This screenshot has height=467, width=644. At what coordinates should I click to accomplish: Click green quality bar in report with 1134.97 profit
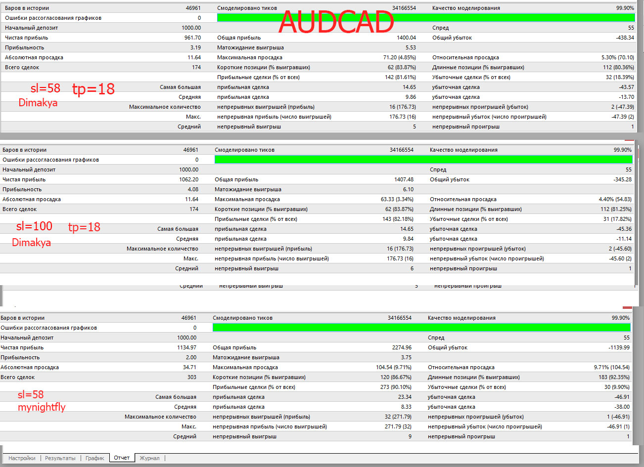pos(421,328)
